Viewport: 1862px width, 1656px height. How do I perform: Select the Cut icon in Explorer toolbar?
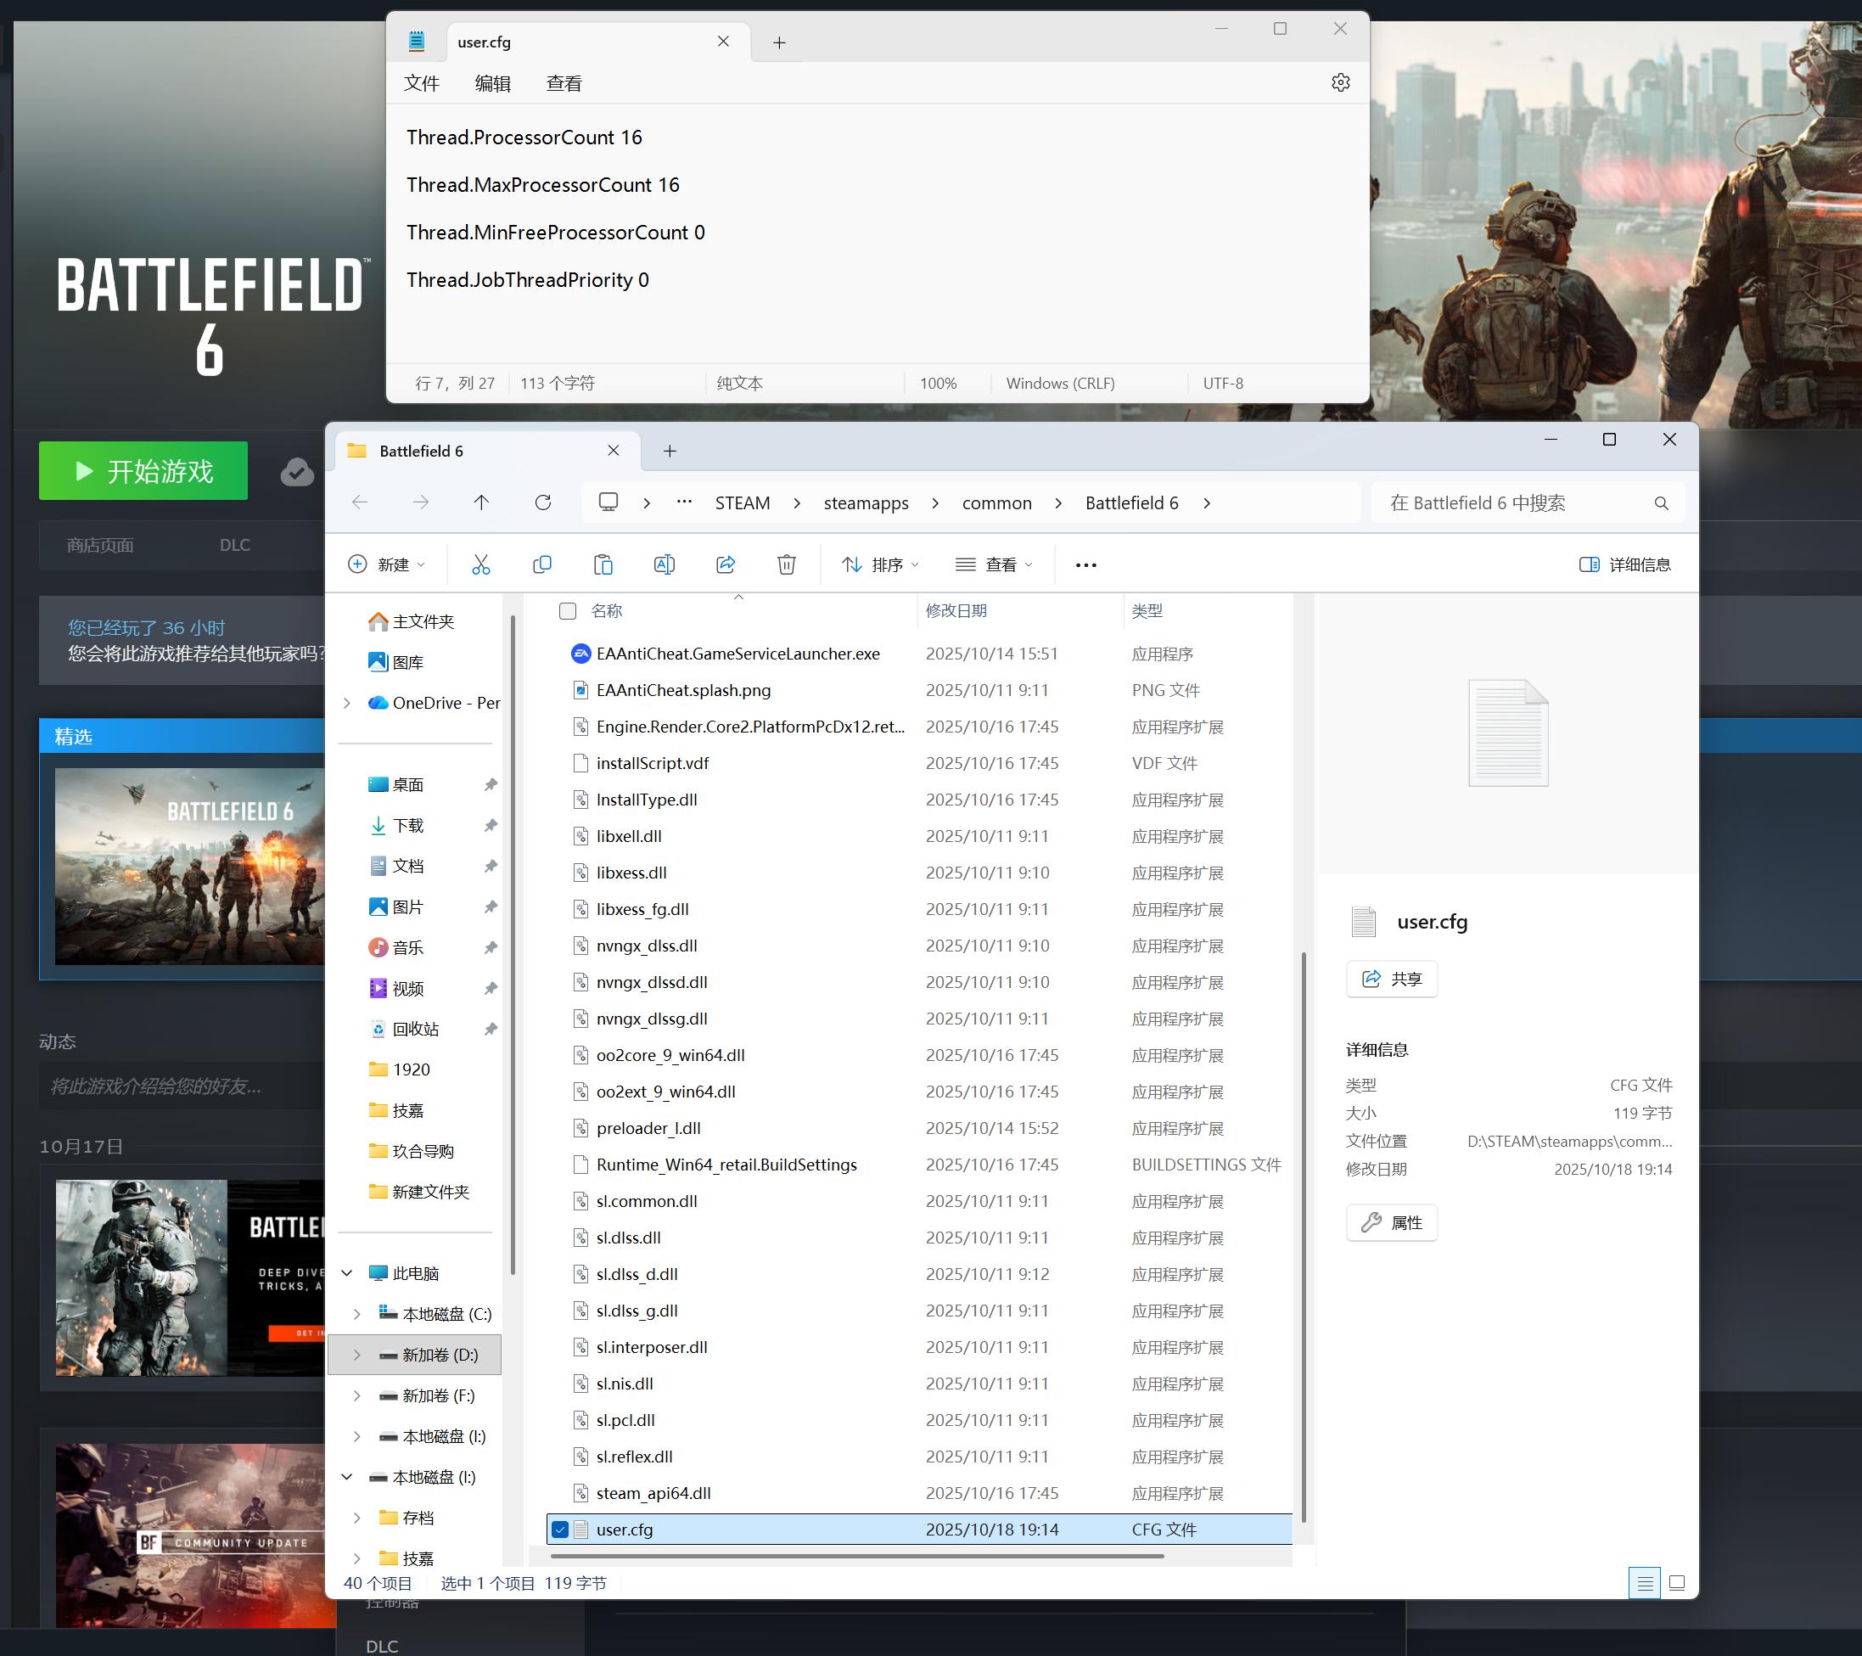[481, 564]
